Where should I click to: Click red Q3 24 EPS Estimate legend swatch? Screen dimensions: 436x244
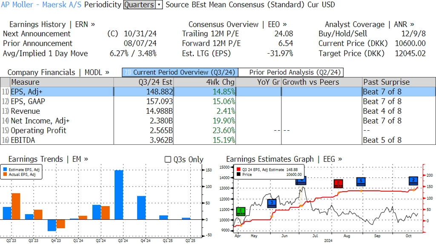(x=238, y=169)
